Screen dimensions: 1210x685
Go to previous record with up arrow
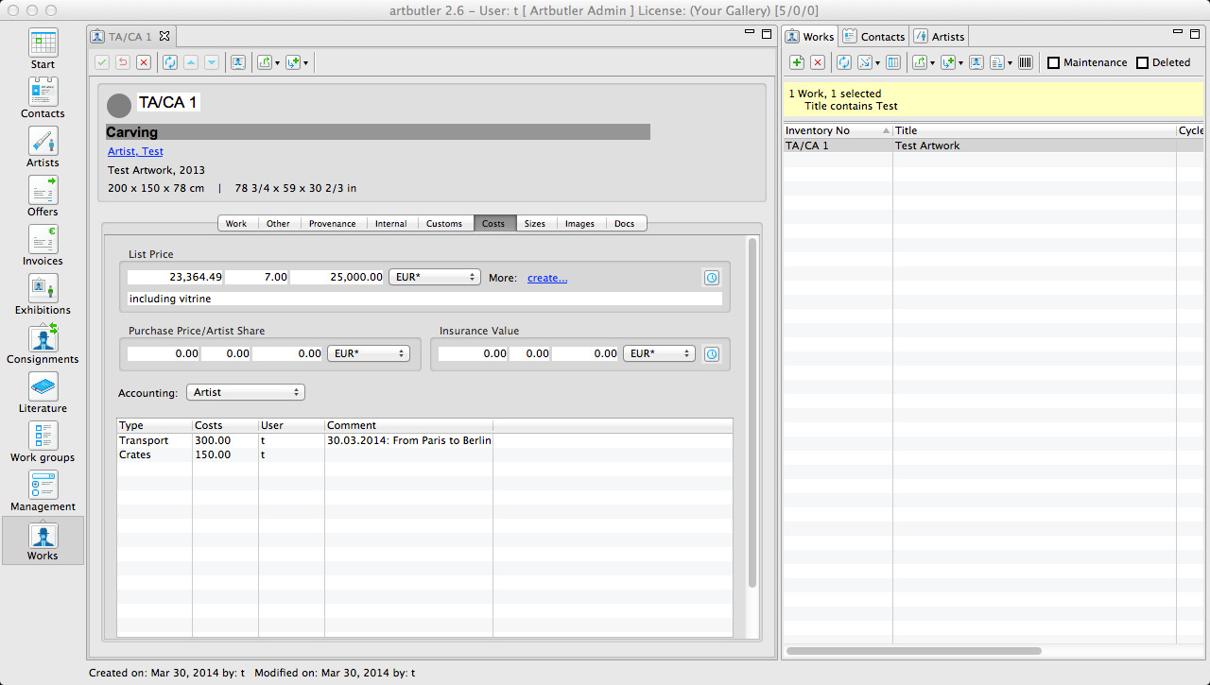(191, 62)
